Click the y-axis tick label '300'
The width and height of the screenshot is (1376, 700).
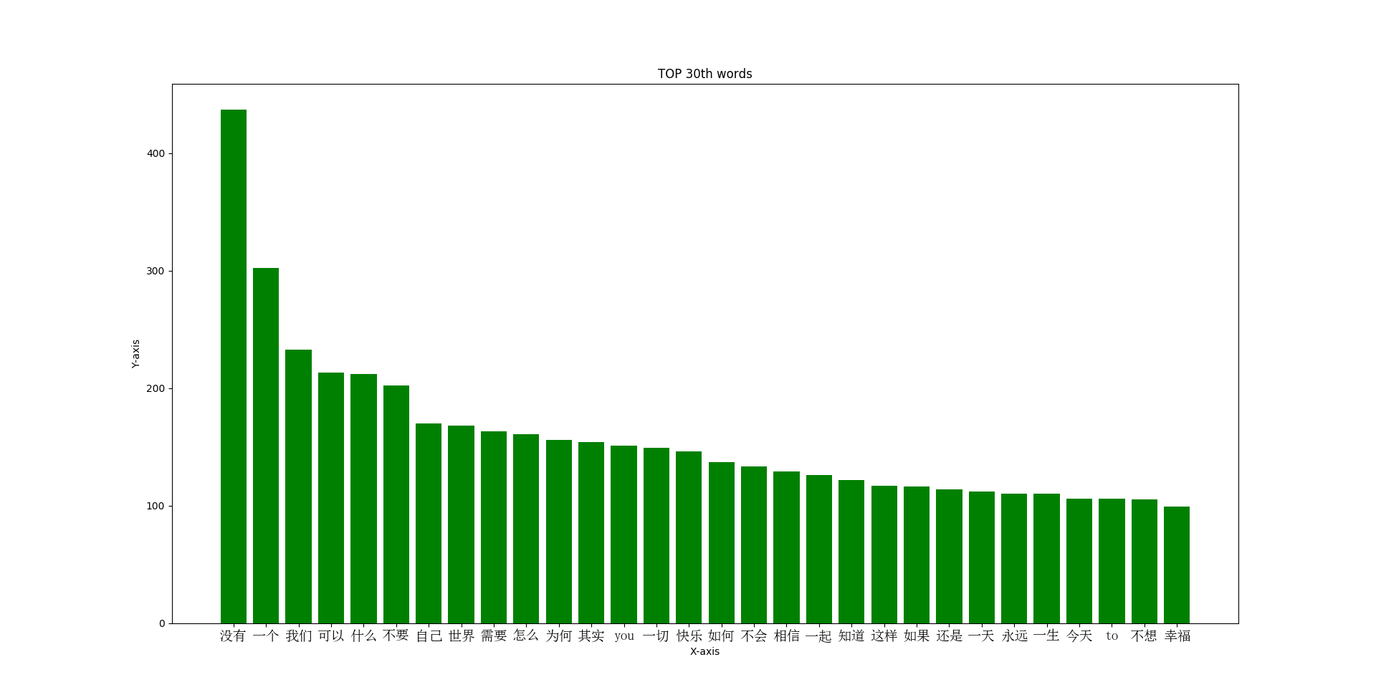pos(156,271)
